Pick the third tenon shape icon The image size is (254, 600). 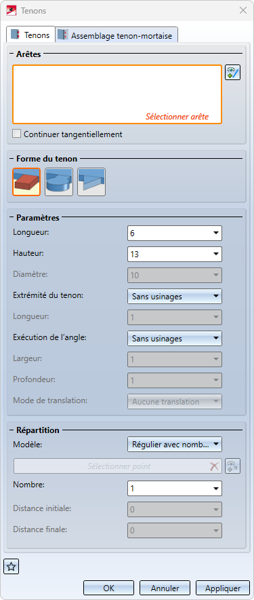[91, 182]
